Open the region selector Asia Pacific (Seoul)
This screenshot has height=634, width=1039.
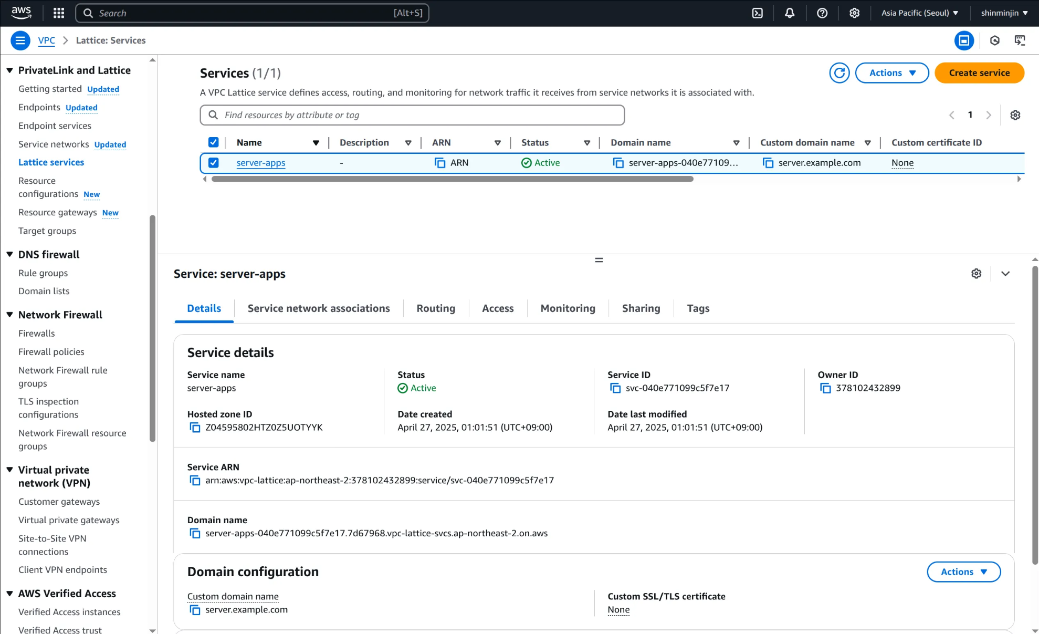tap(920, 13)
